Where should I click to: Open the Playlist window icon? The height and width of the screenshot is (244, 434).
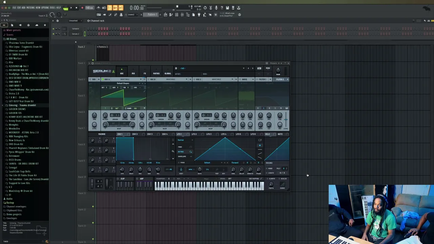pyautogui.click(x=165, y=15)
